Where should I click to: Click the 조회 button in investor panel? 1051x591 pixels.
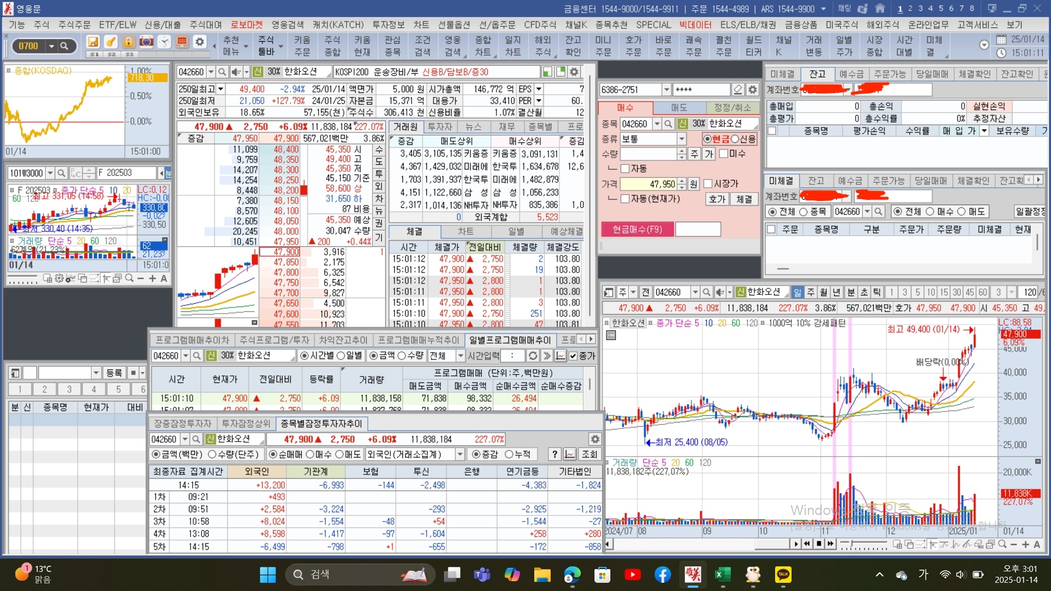(590, 454)
